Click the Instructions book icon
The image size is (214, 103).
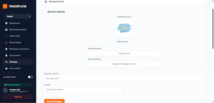point(6,68)
